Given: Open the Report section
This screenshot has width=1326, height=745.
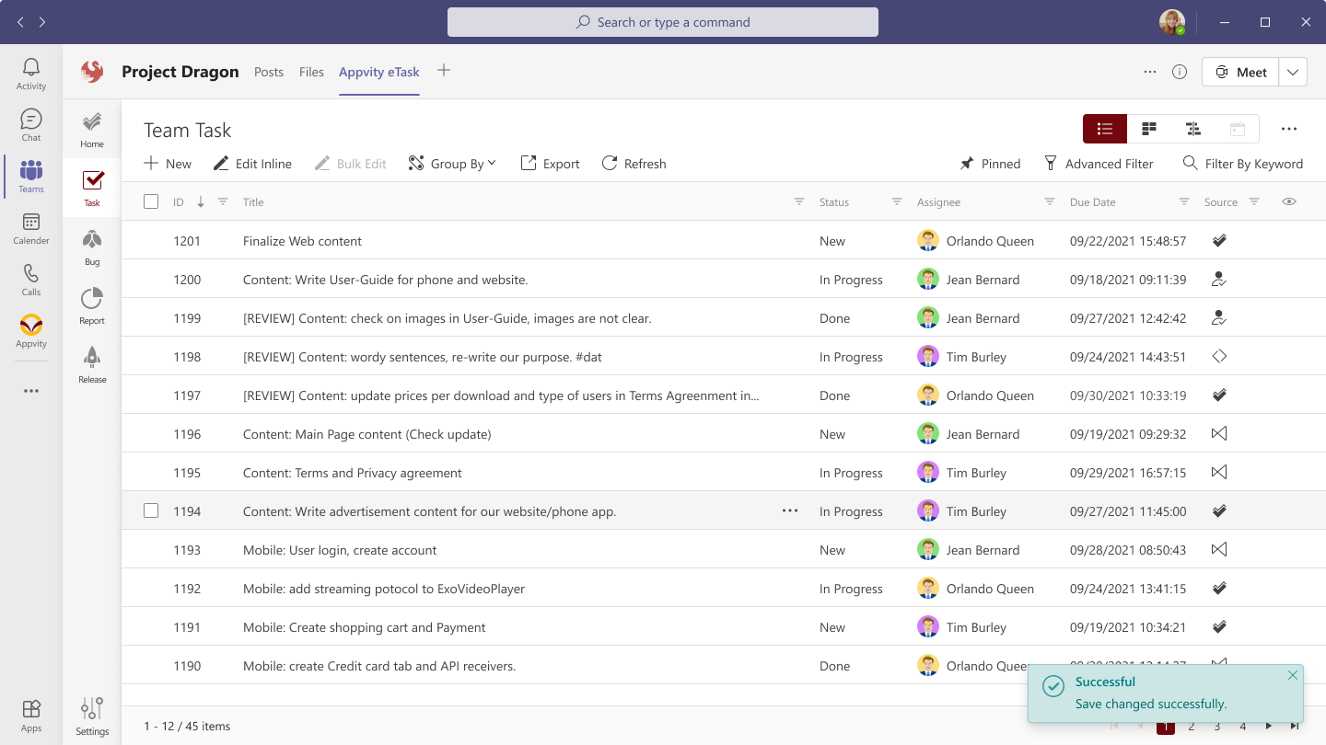Looking at the screenshot, I should tap(91, 305).
